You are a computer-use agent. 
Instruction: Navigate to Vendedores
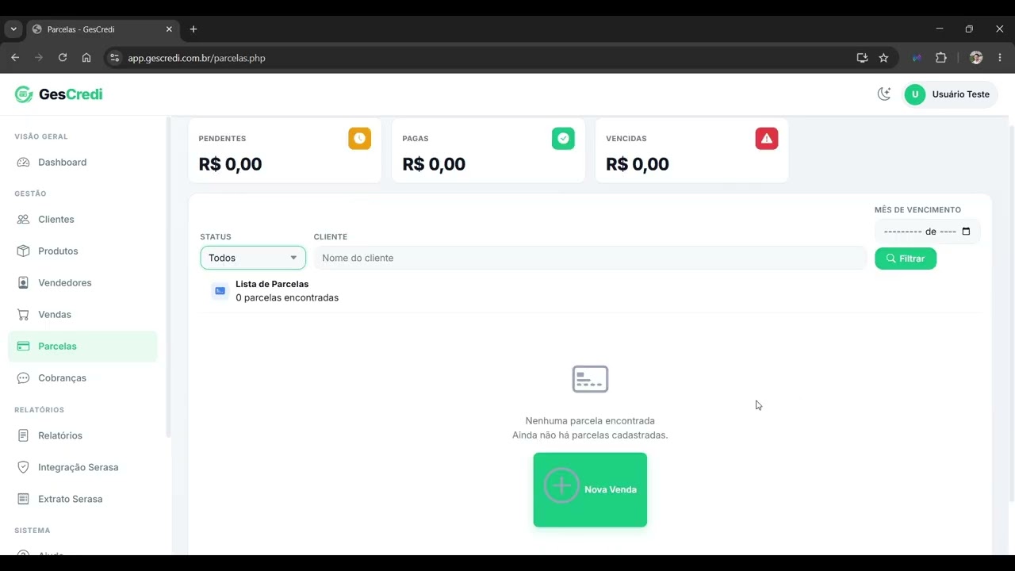82,283
